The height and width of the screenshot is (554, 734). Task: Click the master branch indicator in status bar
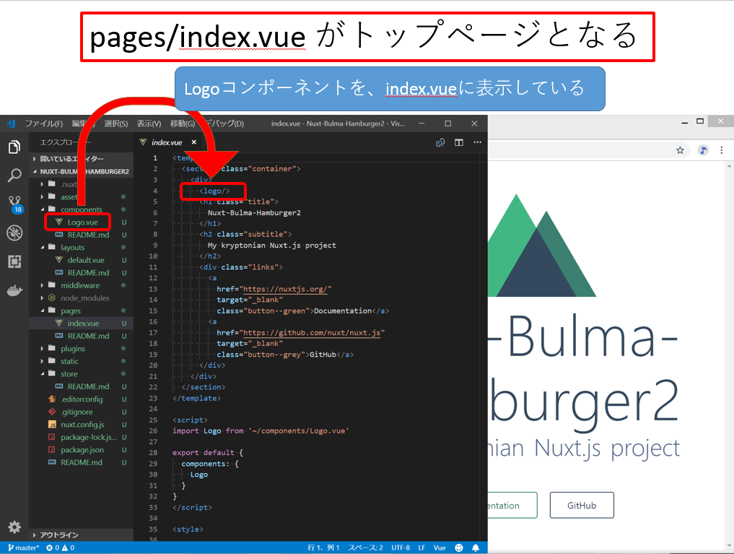[x=24, y=547]
